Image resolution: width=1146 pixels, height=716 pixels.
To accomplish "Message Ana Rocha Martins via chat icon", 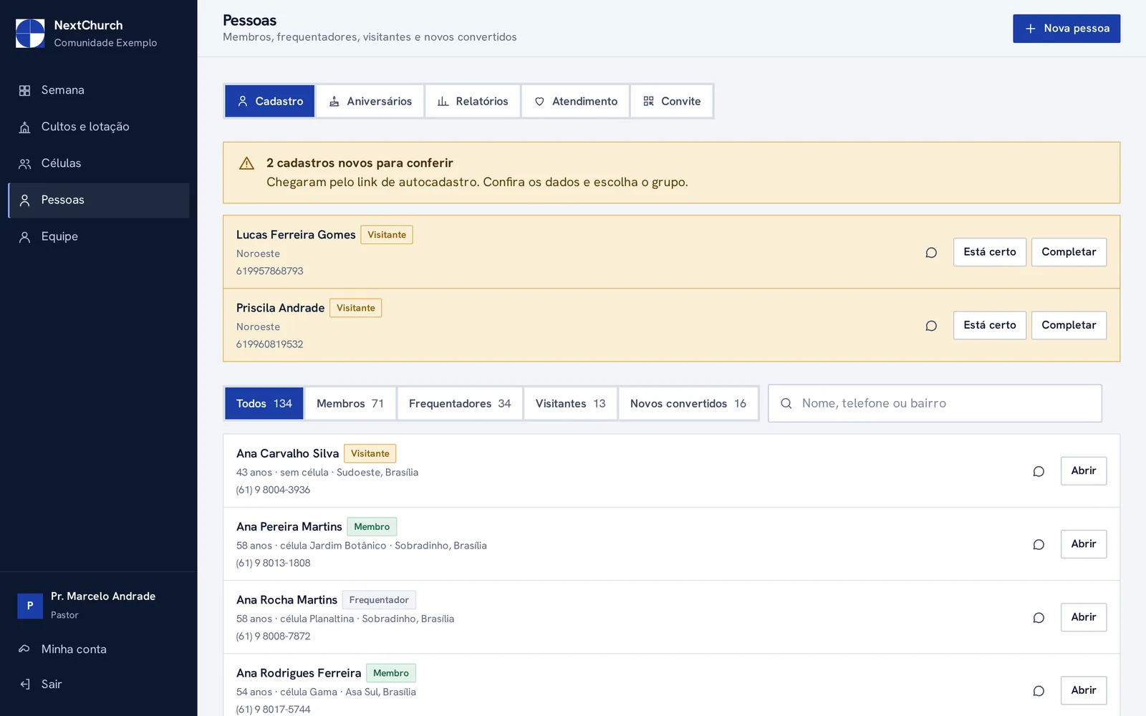I will (x=1039, y=617).
